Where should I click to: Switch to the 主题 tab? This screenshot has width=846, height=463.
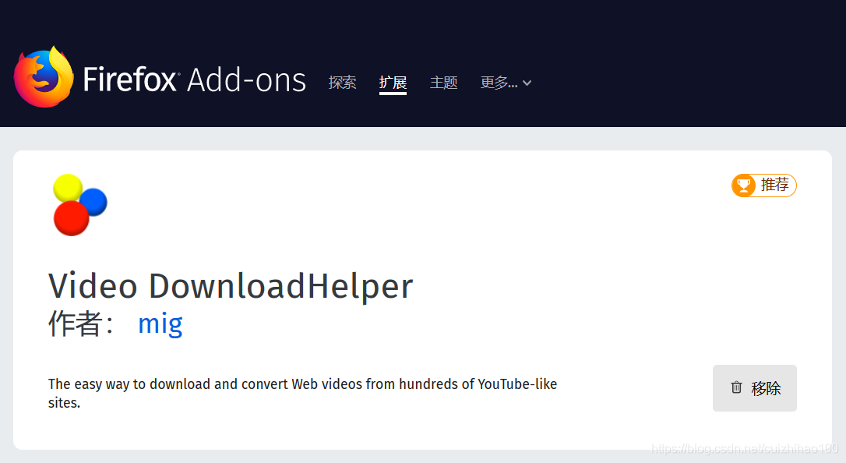click(x=443, y=83)
